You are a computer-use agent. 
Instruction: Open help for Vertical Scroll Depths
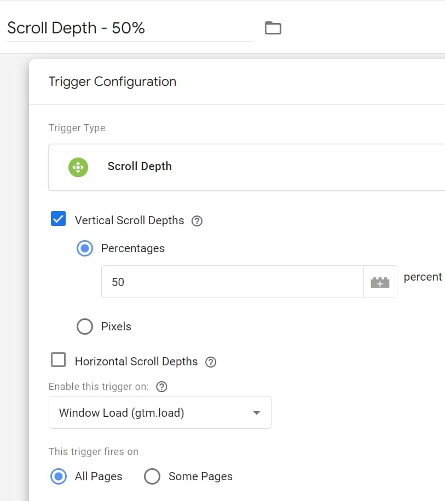197,221
